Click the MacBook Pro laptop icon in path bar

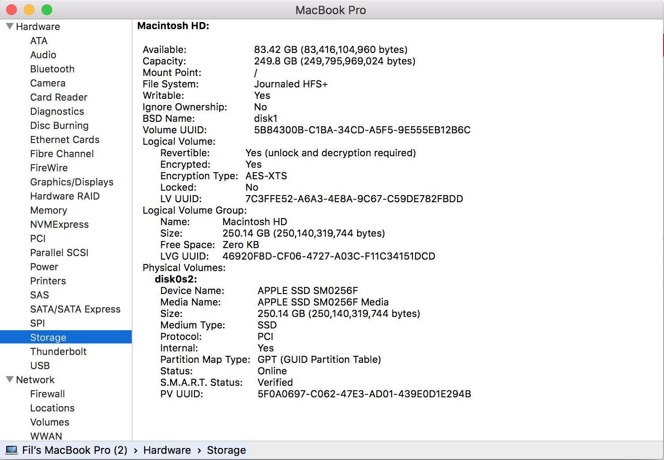(11, 450)
